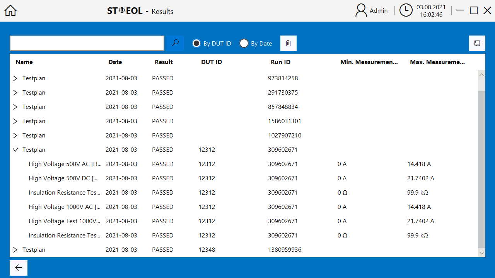Click the Admin user profile icon
The image size is (495, 278).
(361, 11)
